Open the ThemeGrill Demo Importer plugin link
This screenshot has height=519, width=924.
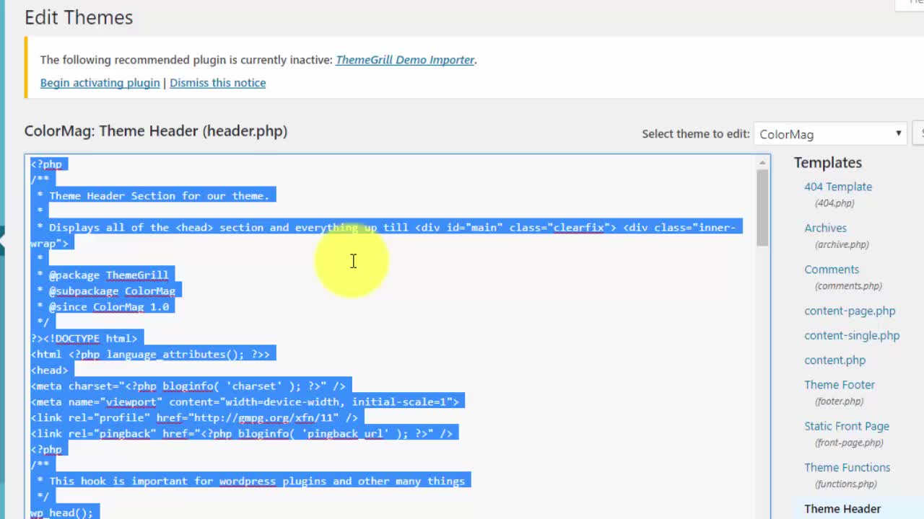pyautogui.click(x=405, y=60)
